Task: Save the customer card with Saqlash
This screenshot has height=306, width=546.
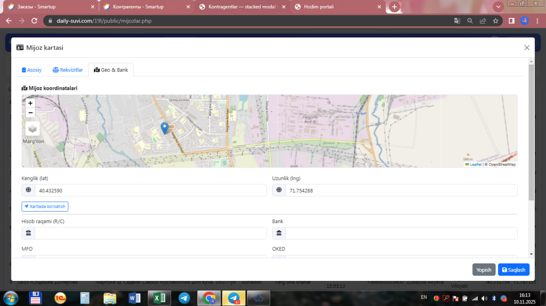Action: [514, 270]
